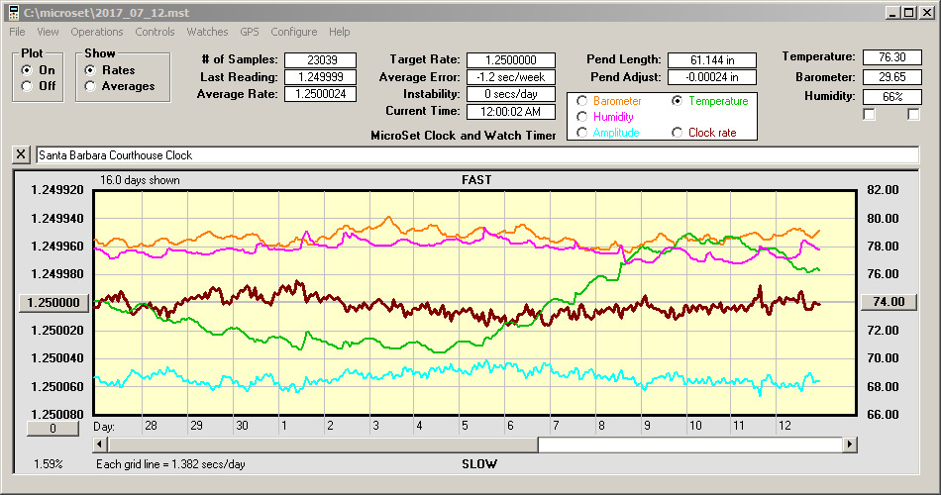
Task: Tick the left checkbox under Humidity field
Action: [x=869, y=114]
